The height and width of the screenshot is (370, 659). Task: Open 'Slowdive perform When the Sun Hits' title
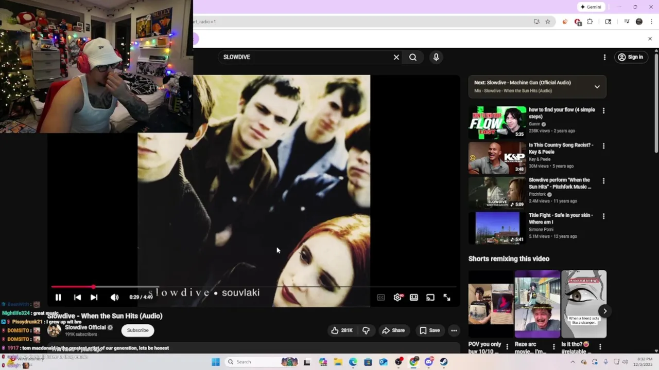[560, 183]
